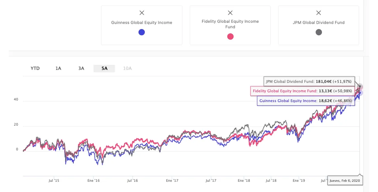
Task: Remove Guinness Global Equity Income with X
Action: pyautogui.click(x=142, y=13)
